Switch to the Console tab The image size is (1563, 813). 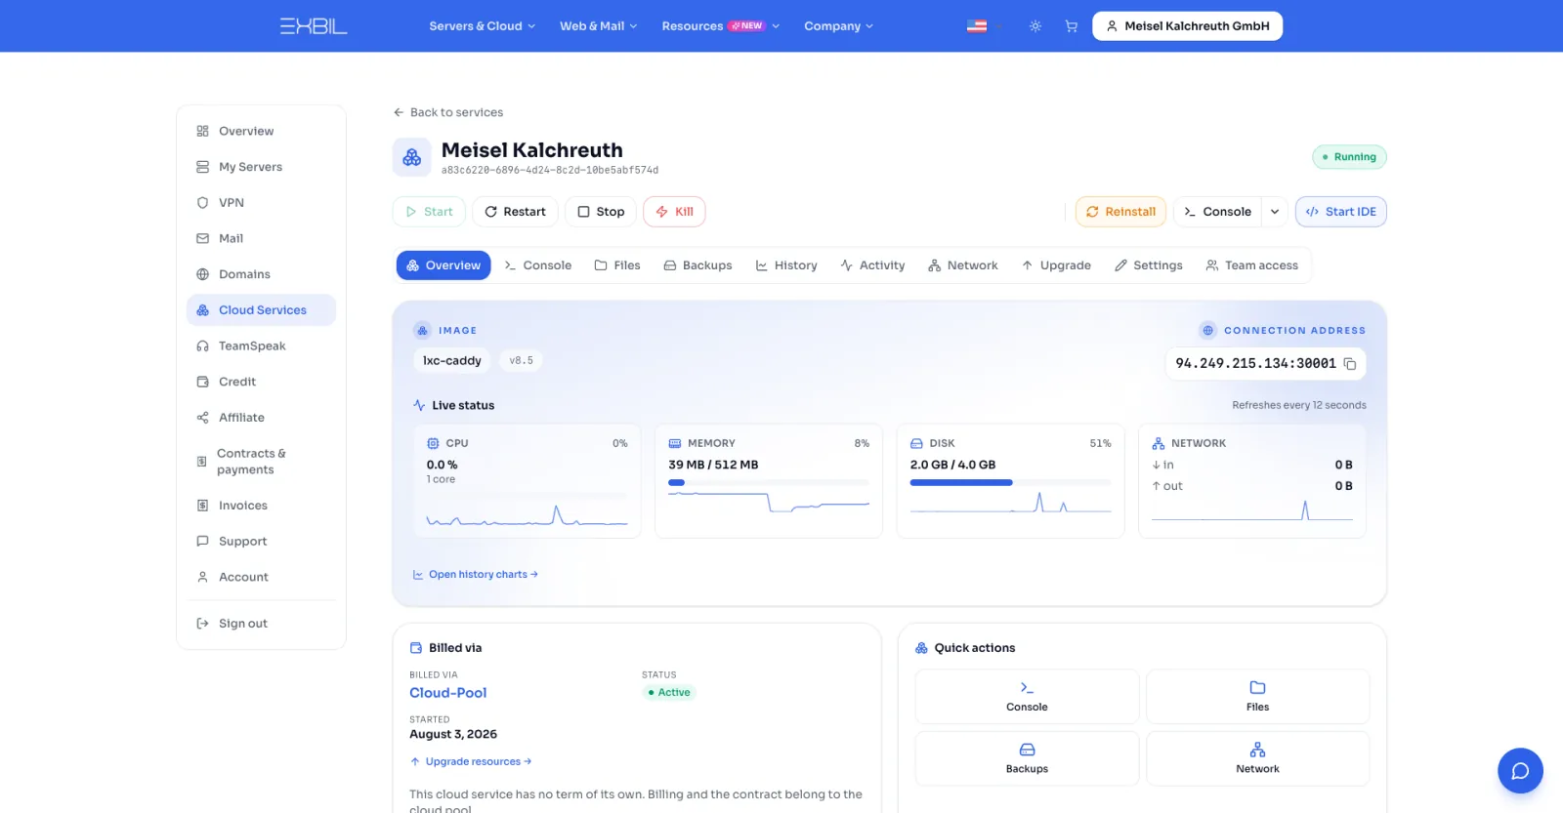click(538, 265)
